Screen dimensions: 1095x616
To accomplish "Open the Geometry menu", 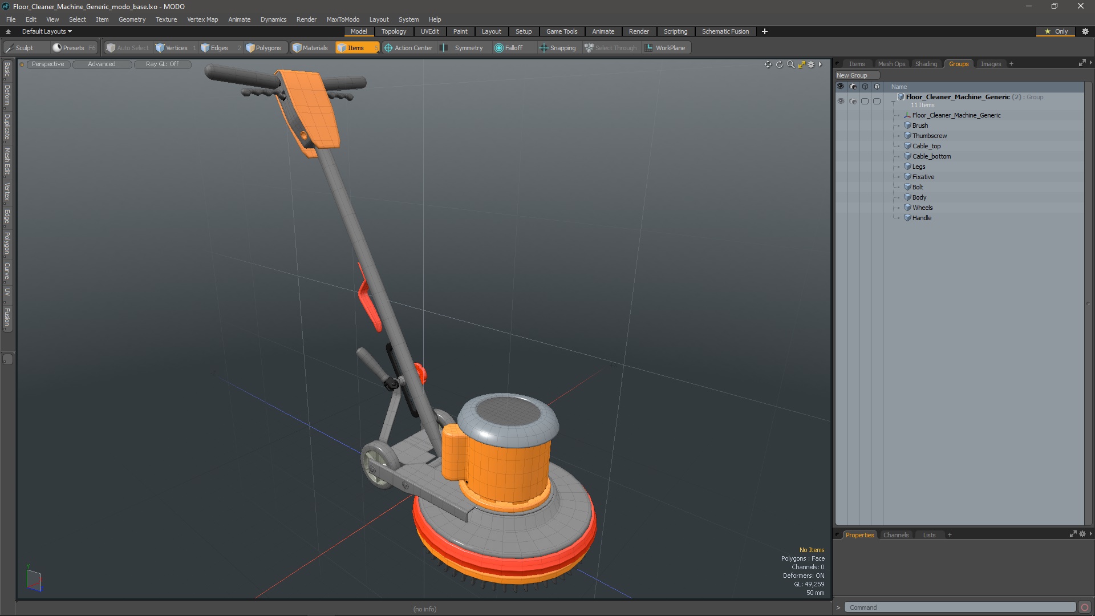I will [x=132, y=19].
